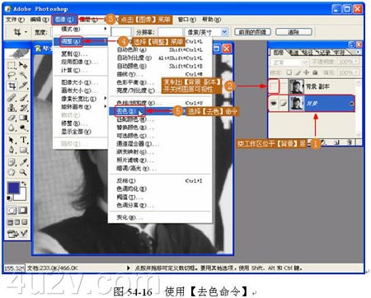Open the layer blend mode dropdown

click(x=289, y=63)
